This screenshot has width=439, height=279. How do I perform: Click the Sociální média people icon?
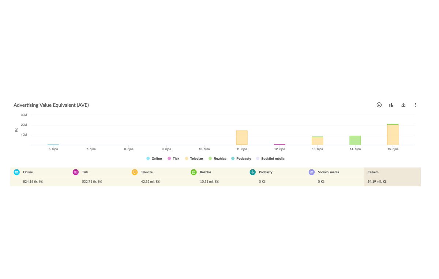click(x=312, y=172)
